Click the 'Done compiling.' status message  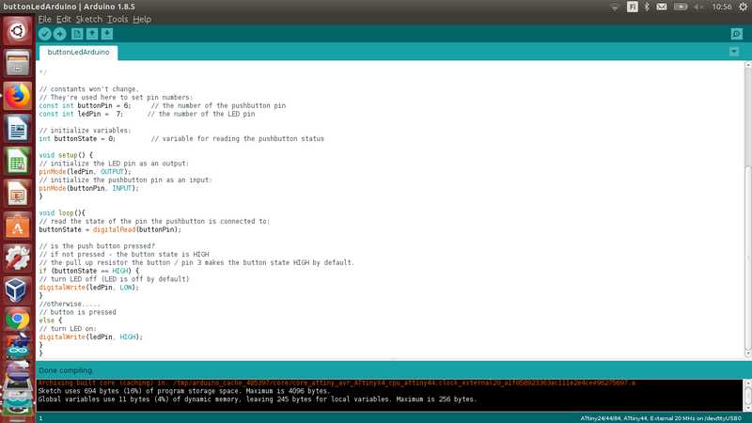(66, 370)
